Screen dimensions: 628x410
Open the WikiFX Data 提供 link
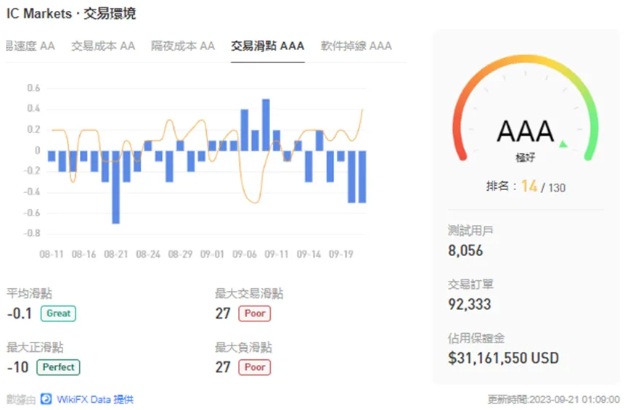[x=95, y=399]
